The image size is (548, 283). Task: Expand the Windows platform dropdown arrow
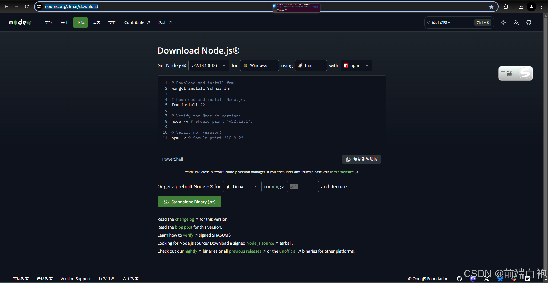273,65
